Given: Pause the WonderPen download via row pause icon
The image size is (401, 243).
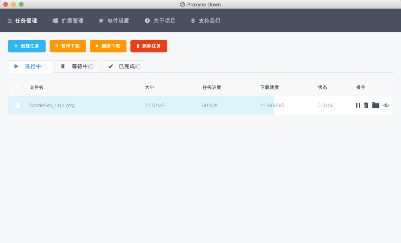Looking at the screenshot, I should (x=358, y=105).
